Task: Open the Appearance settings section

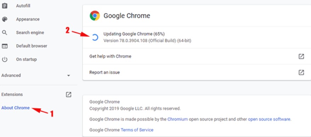Action: click(x=28, y=19)
